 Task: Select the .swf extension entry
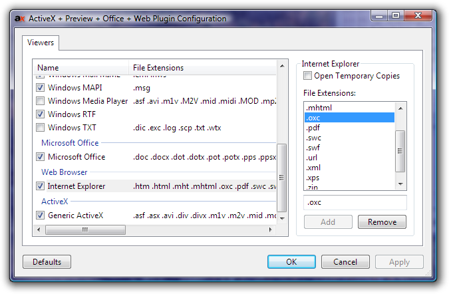[x=313, y=147]
